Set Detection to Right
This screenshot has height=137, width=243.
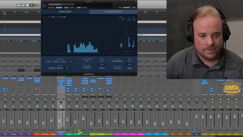(56, 62)
